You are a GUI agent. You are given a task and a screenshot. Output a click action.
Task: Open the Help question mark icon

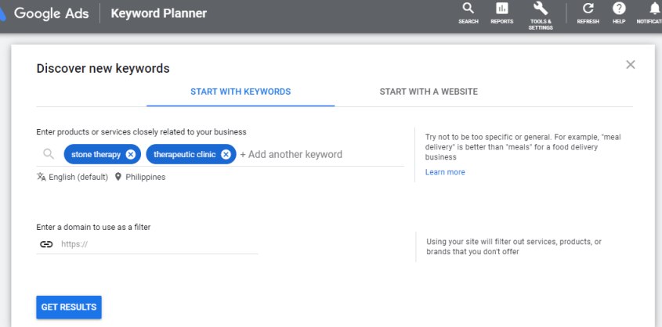pos(619,13)
